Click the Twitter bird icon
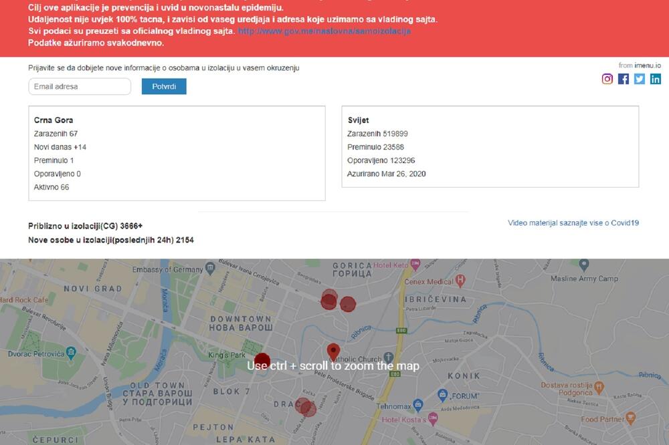Viewport: 669px width, 445px height. click(640, 79)
